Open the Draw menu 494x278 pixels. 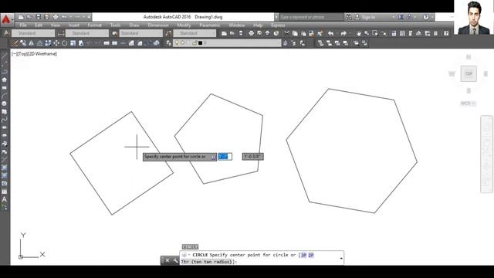click(x=134, y=25)
